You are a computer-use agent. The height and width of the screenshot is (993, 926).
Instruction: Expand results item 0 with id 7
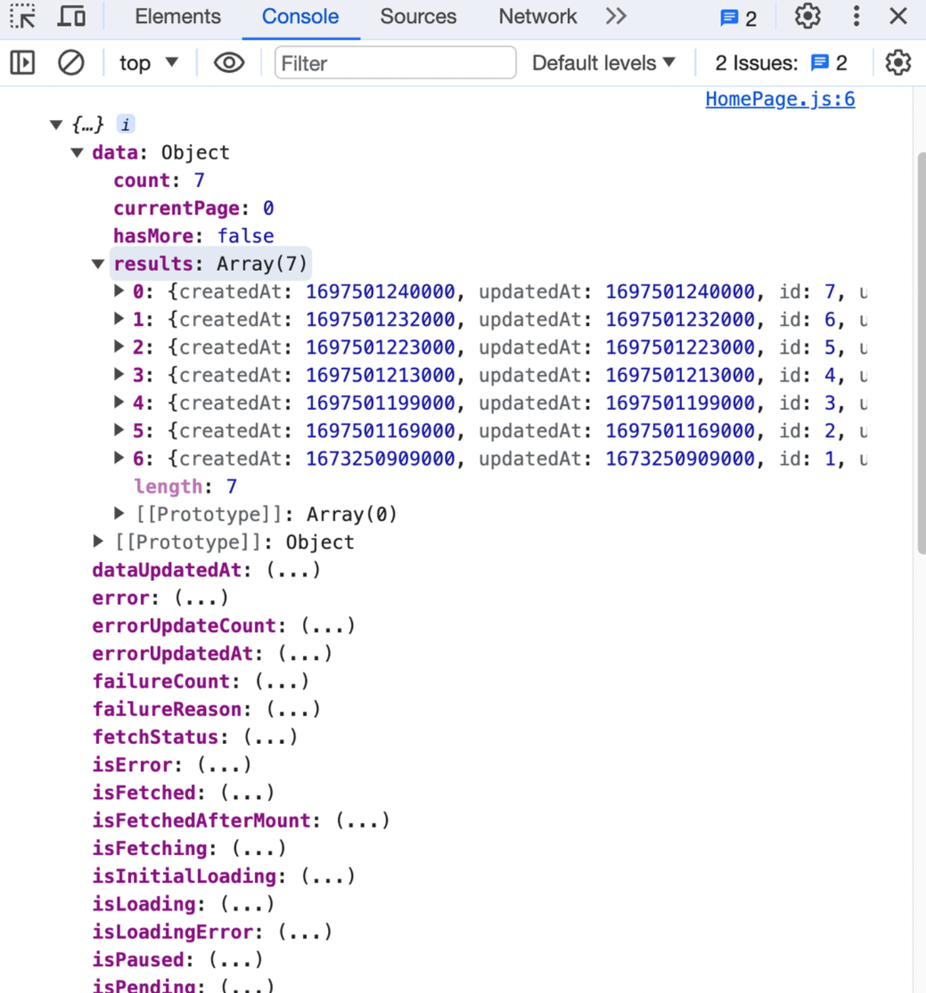pyautogui.click(x=119, y=291)
